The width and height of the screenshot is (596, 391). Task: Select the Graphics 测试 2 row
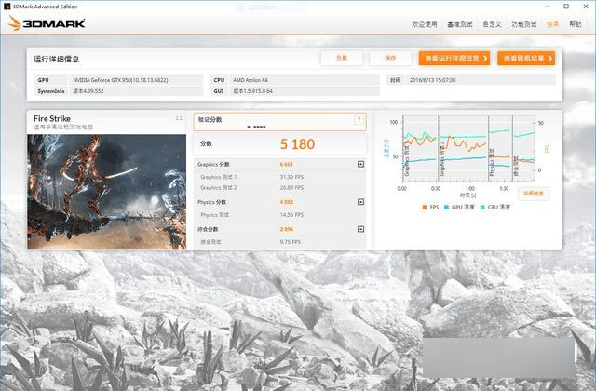click(279, 188)
